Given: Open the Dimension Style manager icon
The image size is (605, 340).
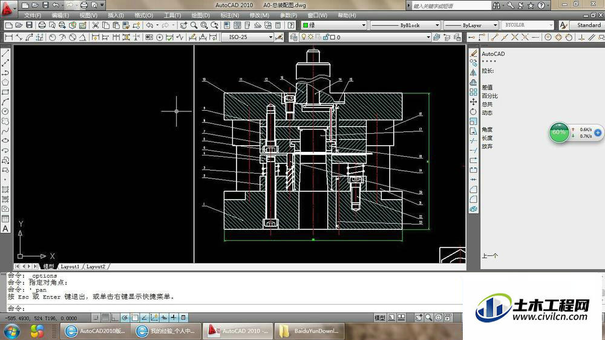Looking at the screenshot, I should click(x=279, y=37).
